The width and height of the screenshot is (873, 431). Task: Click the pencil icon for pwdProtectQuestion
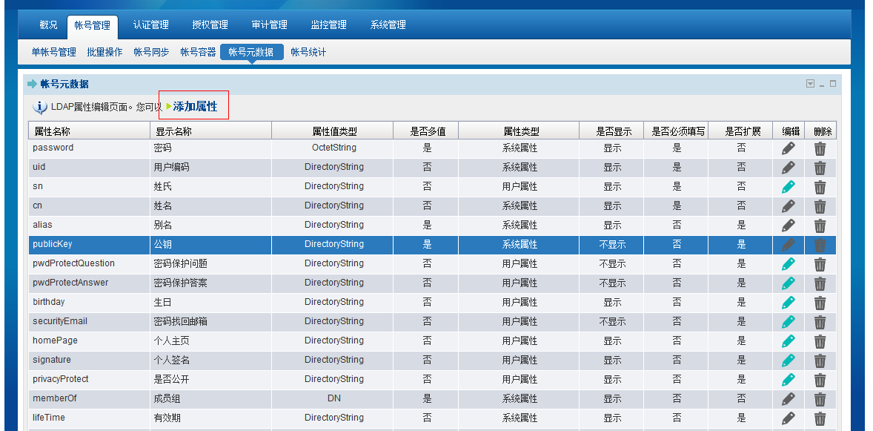pyautogui.click(x=788, y=264)
